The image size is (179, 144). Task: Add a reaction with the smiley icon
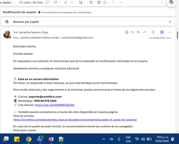click(127, 32)
